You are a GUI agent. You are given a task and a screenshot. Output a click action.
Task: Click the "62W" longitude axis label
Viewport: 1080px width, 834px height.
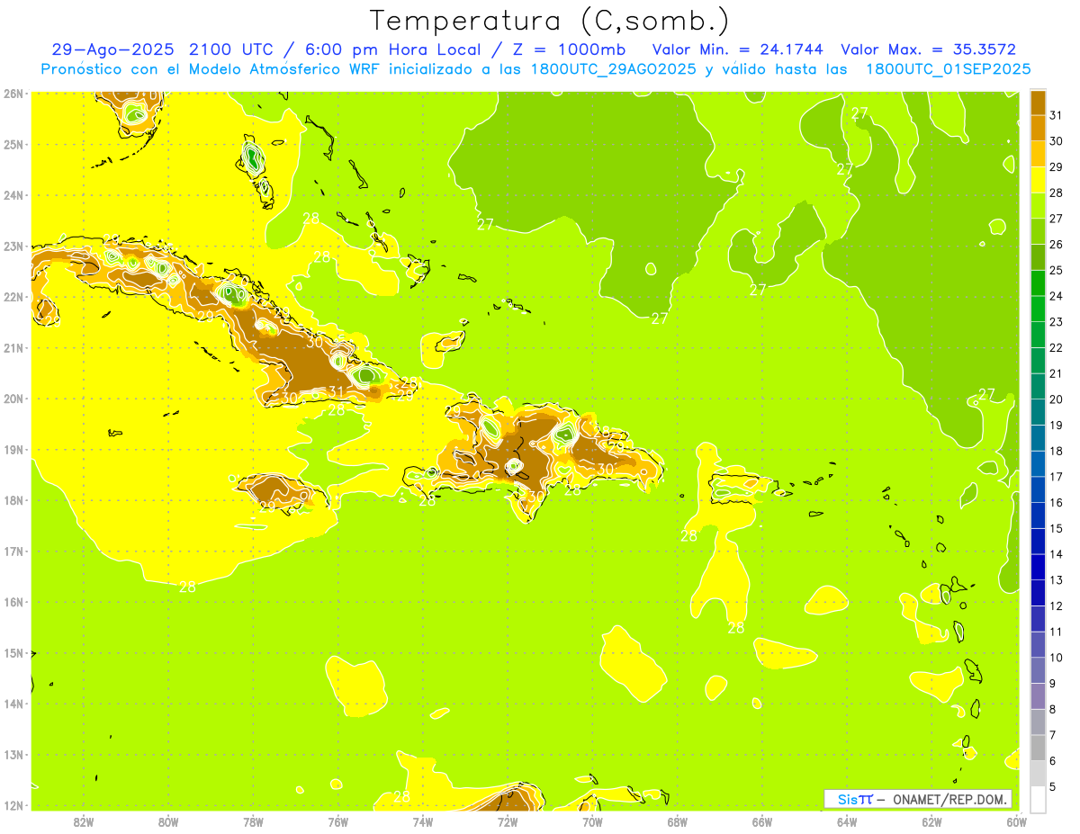pos(931,821)
